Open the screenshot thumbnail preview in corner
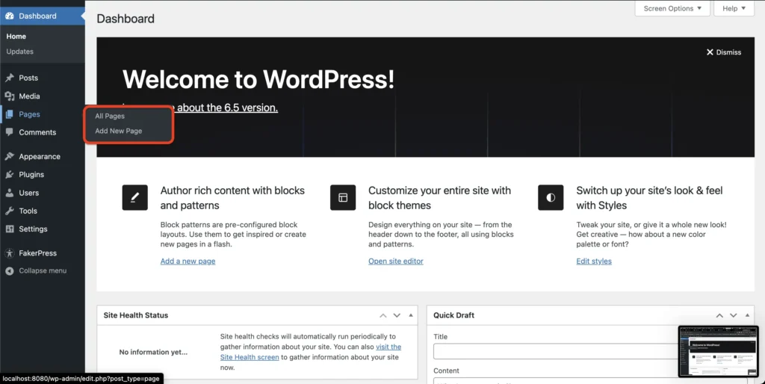This screenshot has height=384, width=765. [x=717, y=351]
